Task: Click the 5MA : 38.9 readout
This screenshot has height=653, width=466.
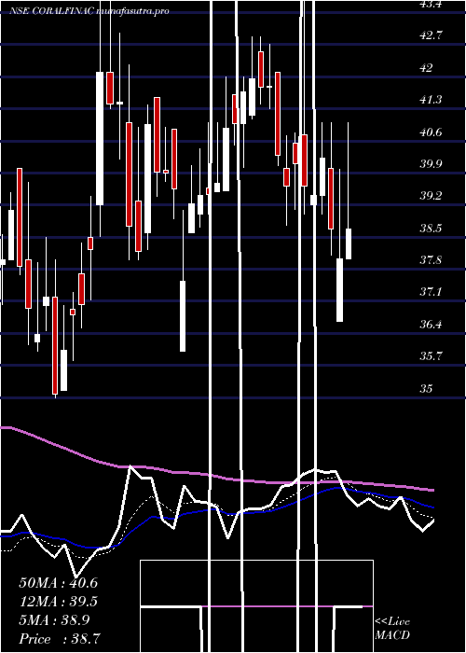Action: pos(54,620)
